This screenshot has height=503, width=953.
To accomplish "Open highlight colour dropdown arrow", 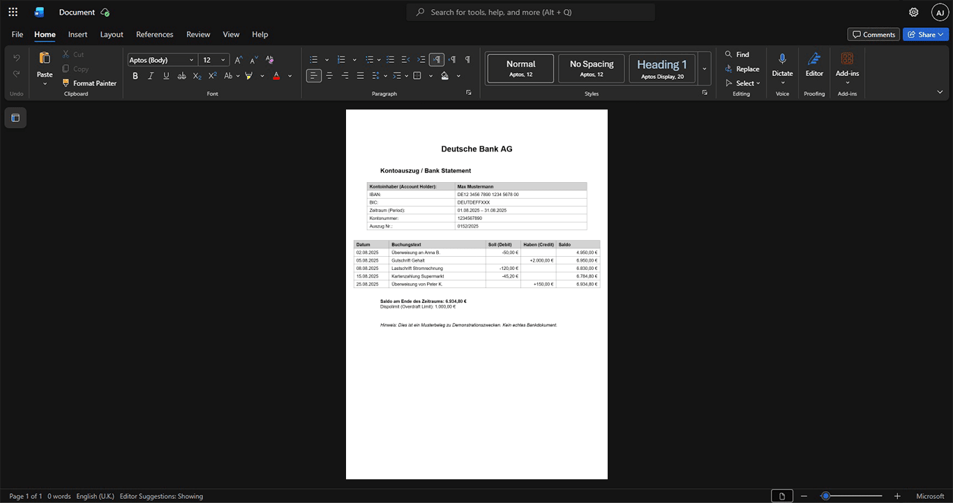I will pos(262,75).
